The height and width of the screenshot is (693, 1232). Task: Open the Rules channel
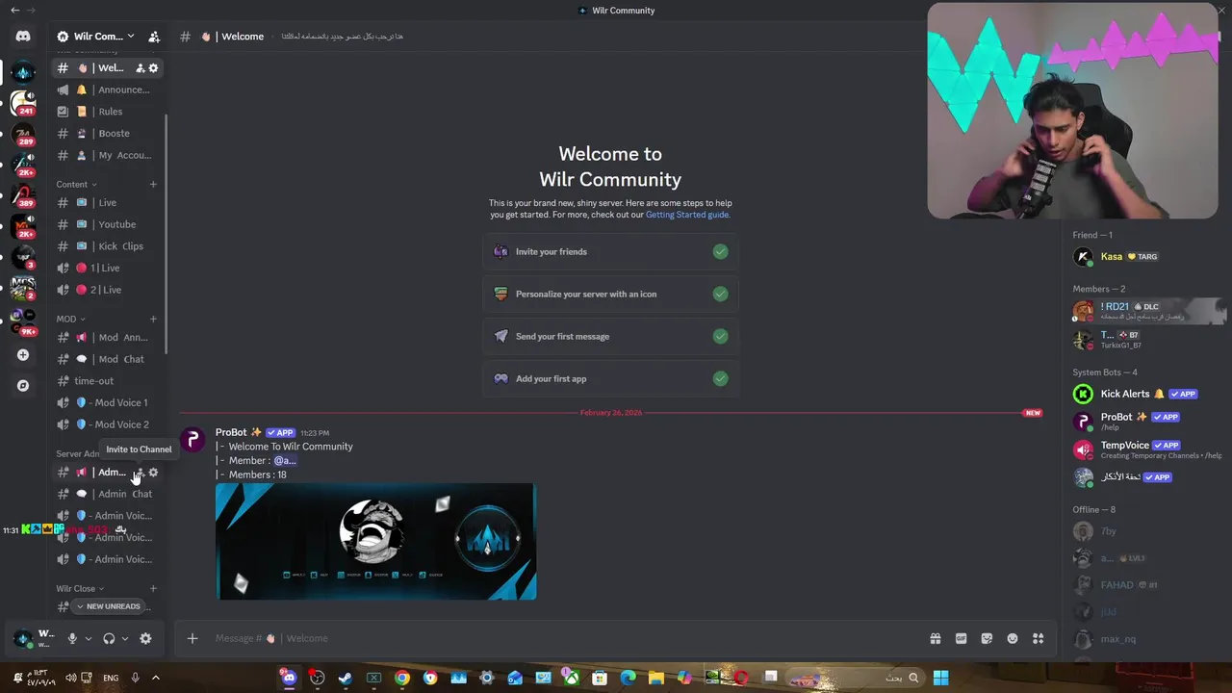108,112
